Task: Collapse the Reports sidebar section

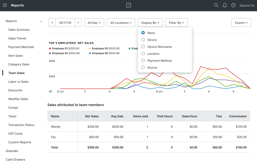Action: [41, 21]
